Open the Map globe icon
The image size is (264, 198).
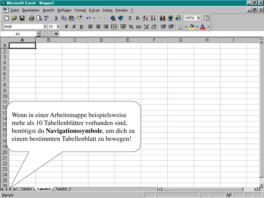tap(170, 18)
